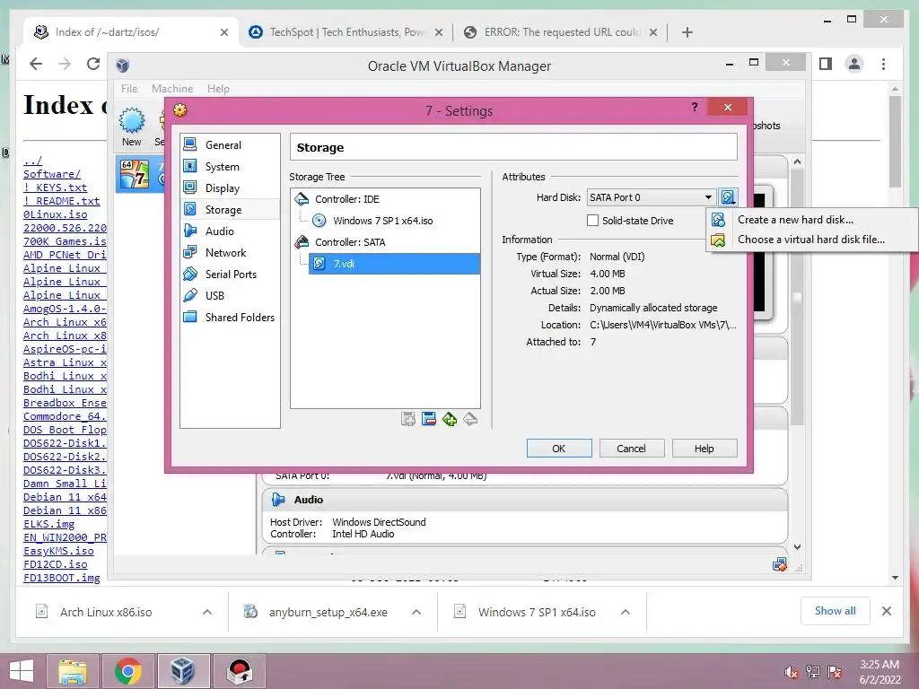Select Controller: IDE in storage tree
This screenshot has width=919, height=689.
click(347, 199)
